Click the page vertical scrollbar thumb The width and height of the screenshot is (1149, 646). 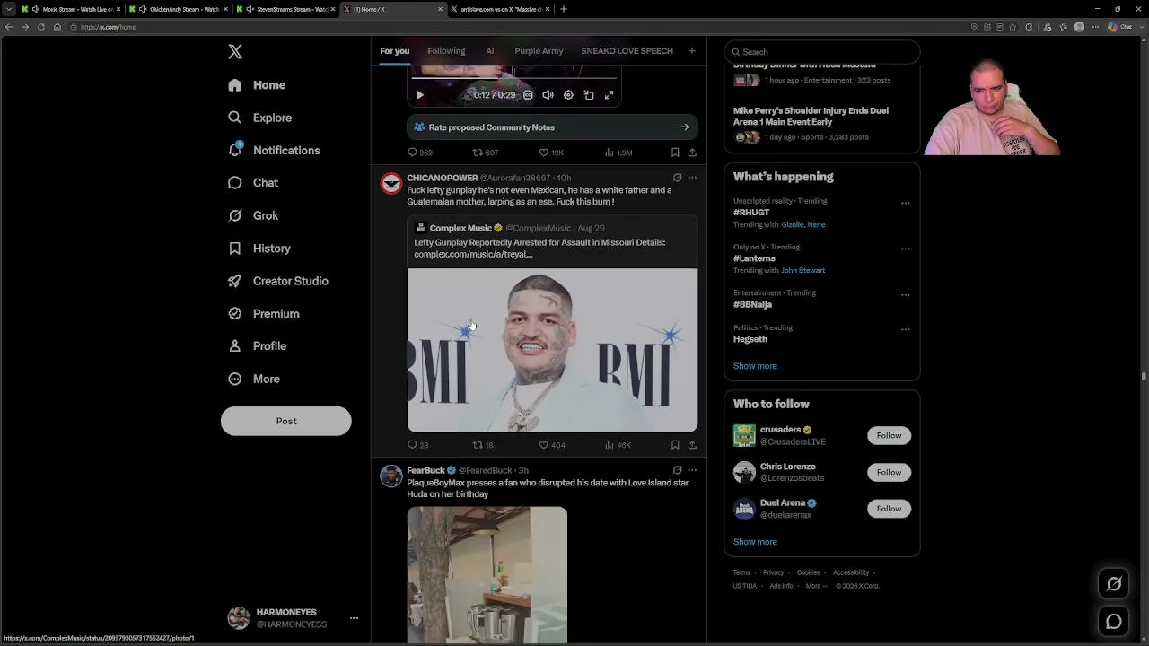tap(1144, 376)
